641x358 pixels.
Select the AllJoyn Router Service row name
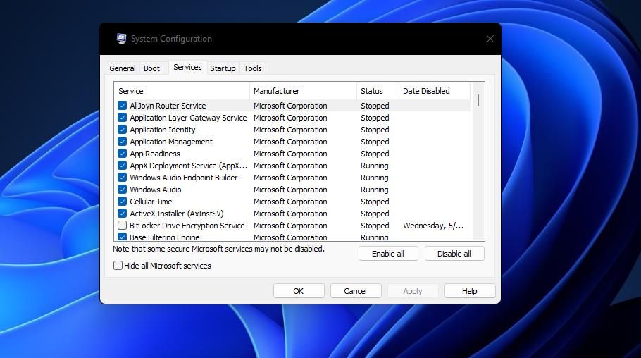coord(168,106)
